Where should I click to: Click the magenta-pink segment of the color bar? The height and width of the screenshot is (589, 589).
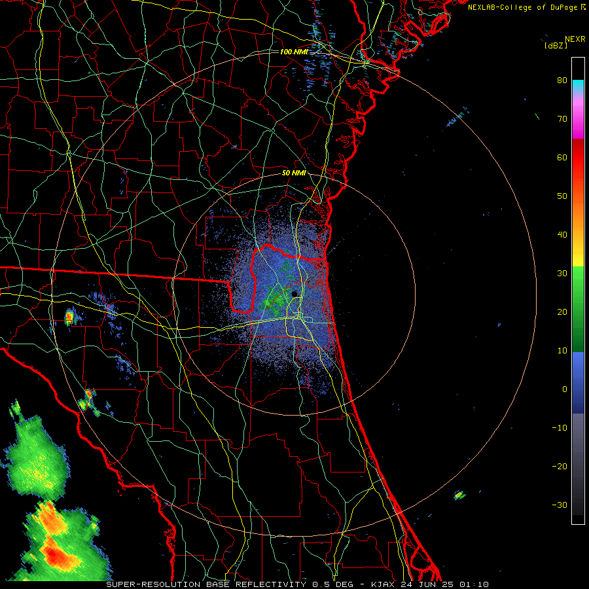pos(578,118)
